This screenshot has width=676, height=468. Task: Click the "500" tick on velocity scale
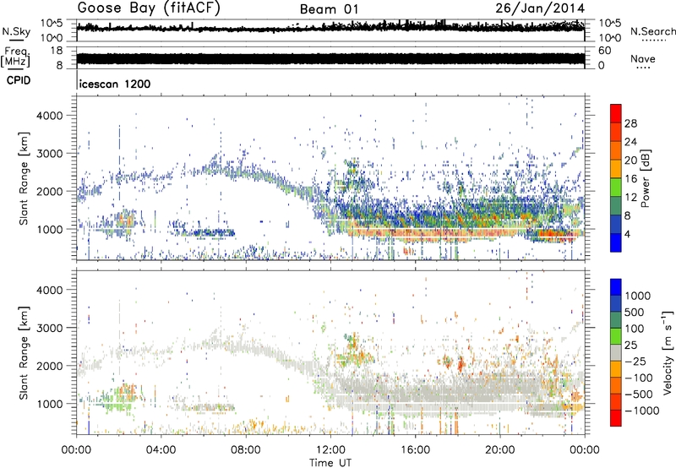tap(635, 313)
